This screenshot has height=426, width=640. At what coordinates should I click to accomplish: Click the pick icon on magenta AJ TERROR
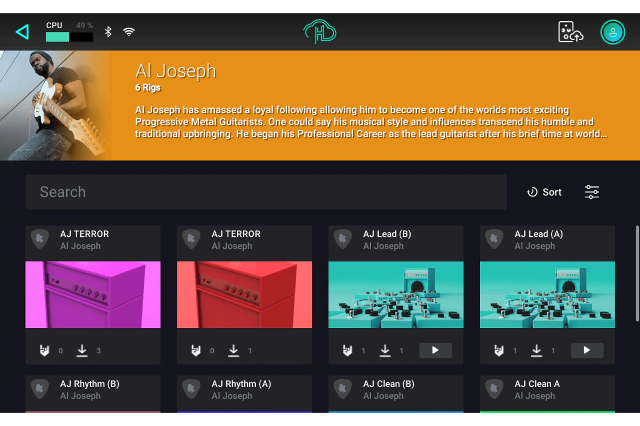click(40, 238)
